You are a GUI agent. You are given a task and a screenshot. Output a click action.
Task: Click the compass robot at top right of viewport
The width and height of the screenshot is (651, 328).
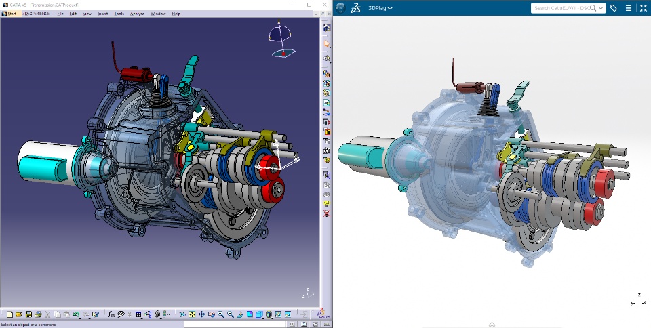[282, 38]
